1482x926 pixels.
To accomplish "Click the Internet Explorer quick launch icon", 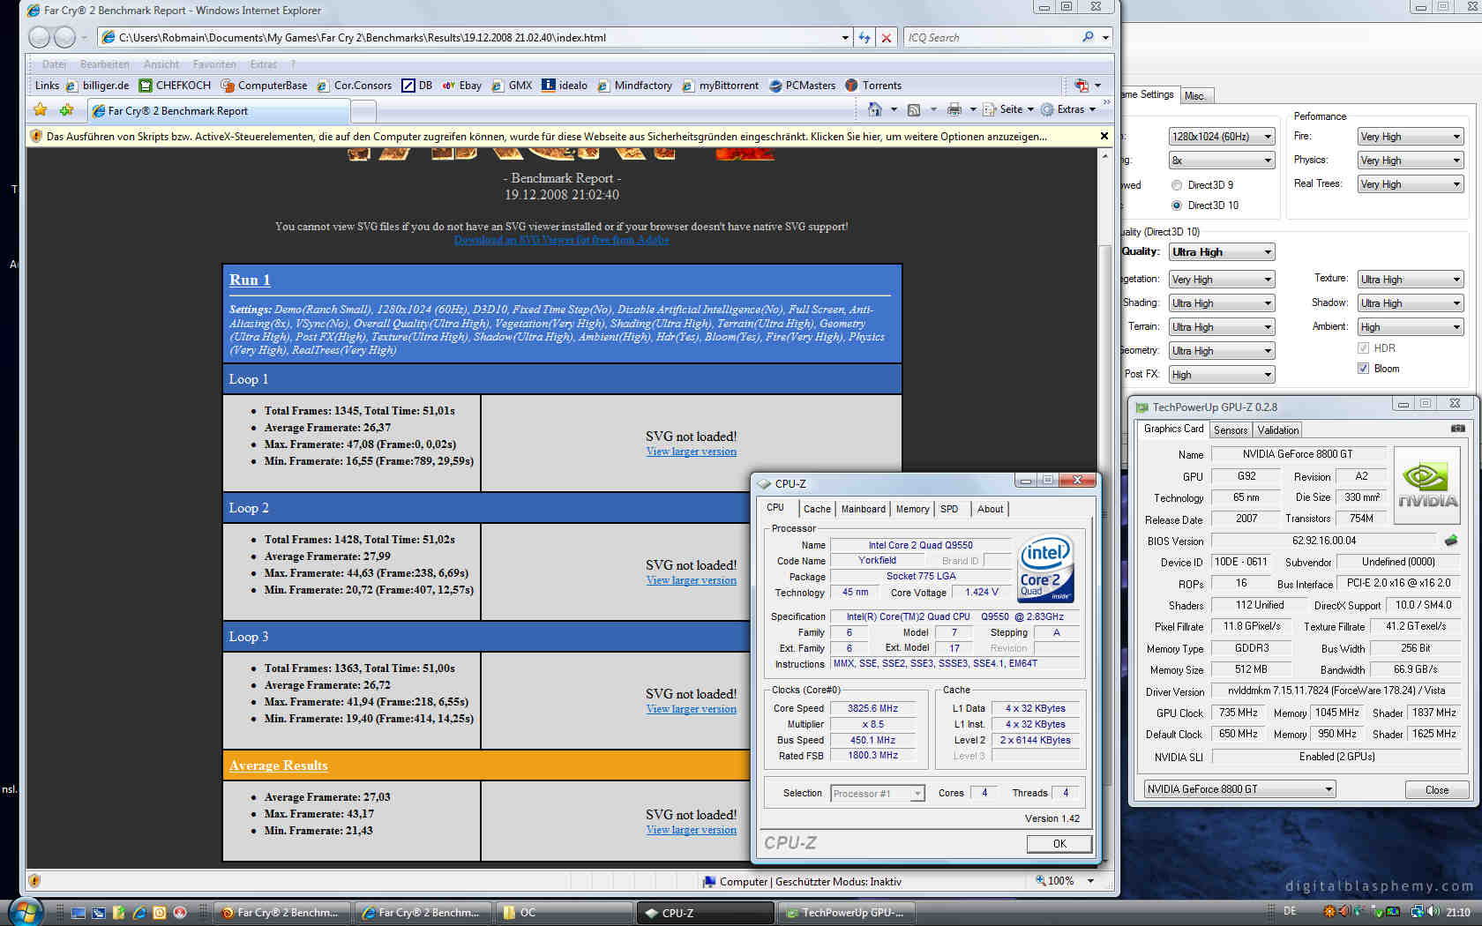I will [x=138, y=913].
